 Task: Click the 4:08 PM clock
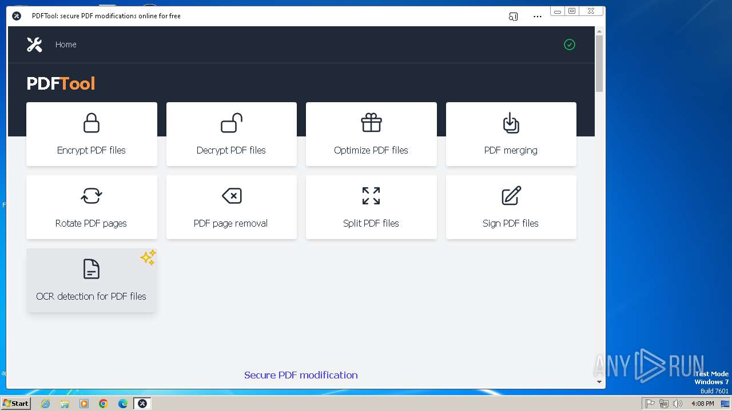tap(702, 404)
